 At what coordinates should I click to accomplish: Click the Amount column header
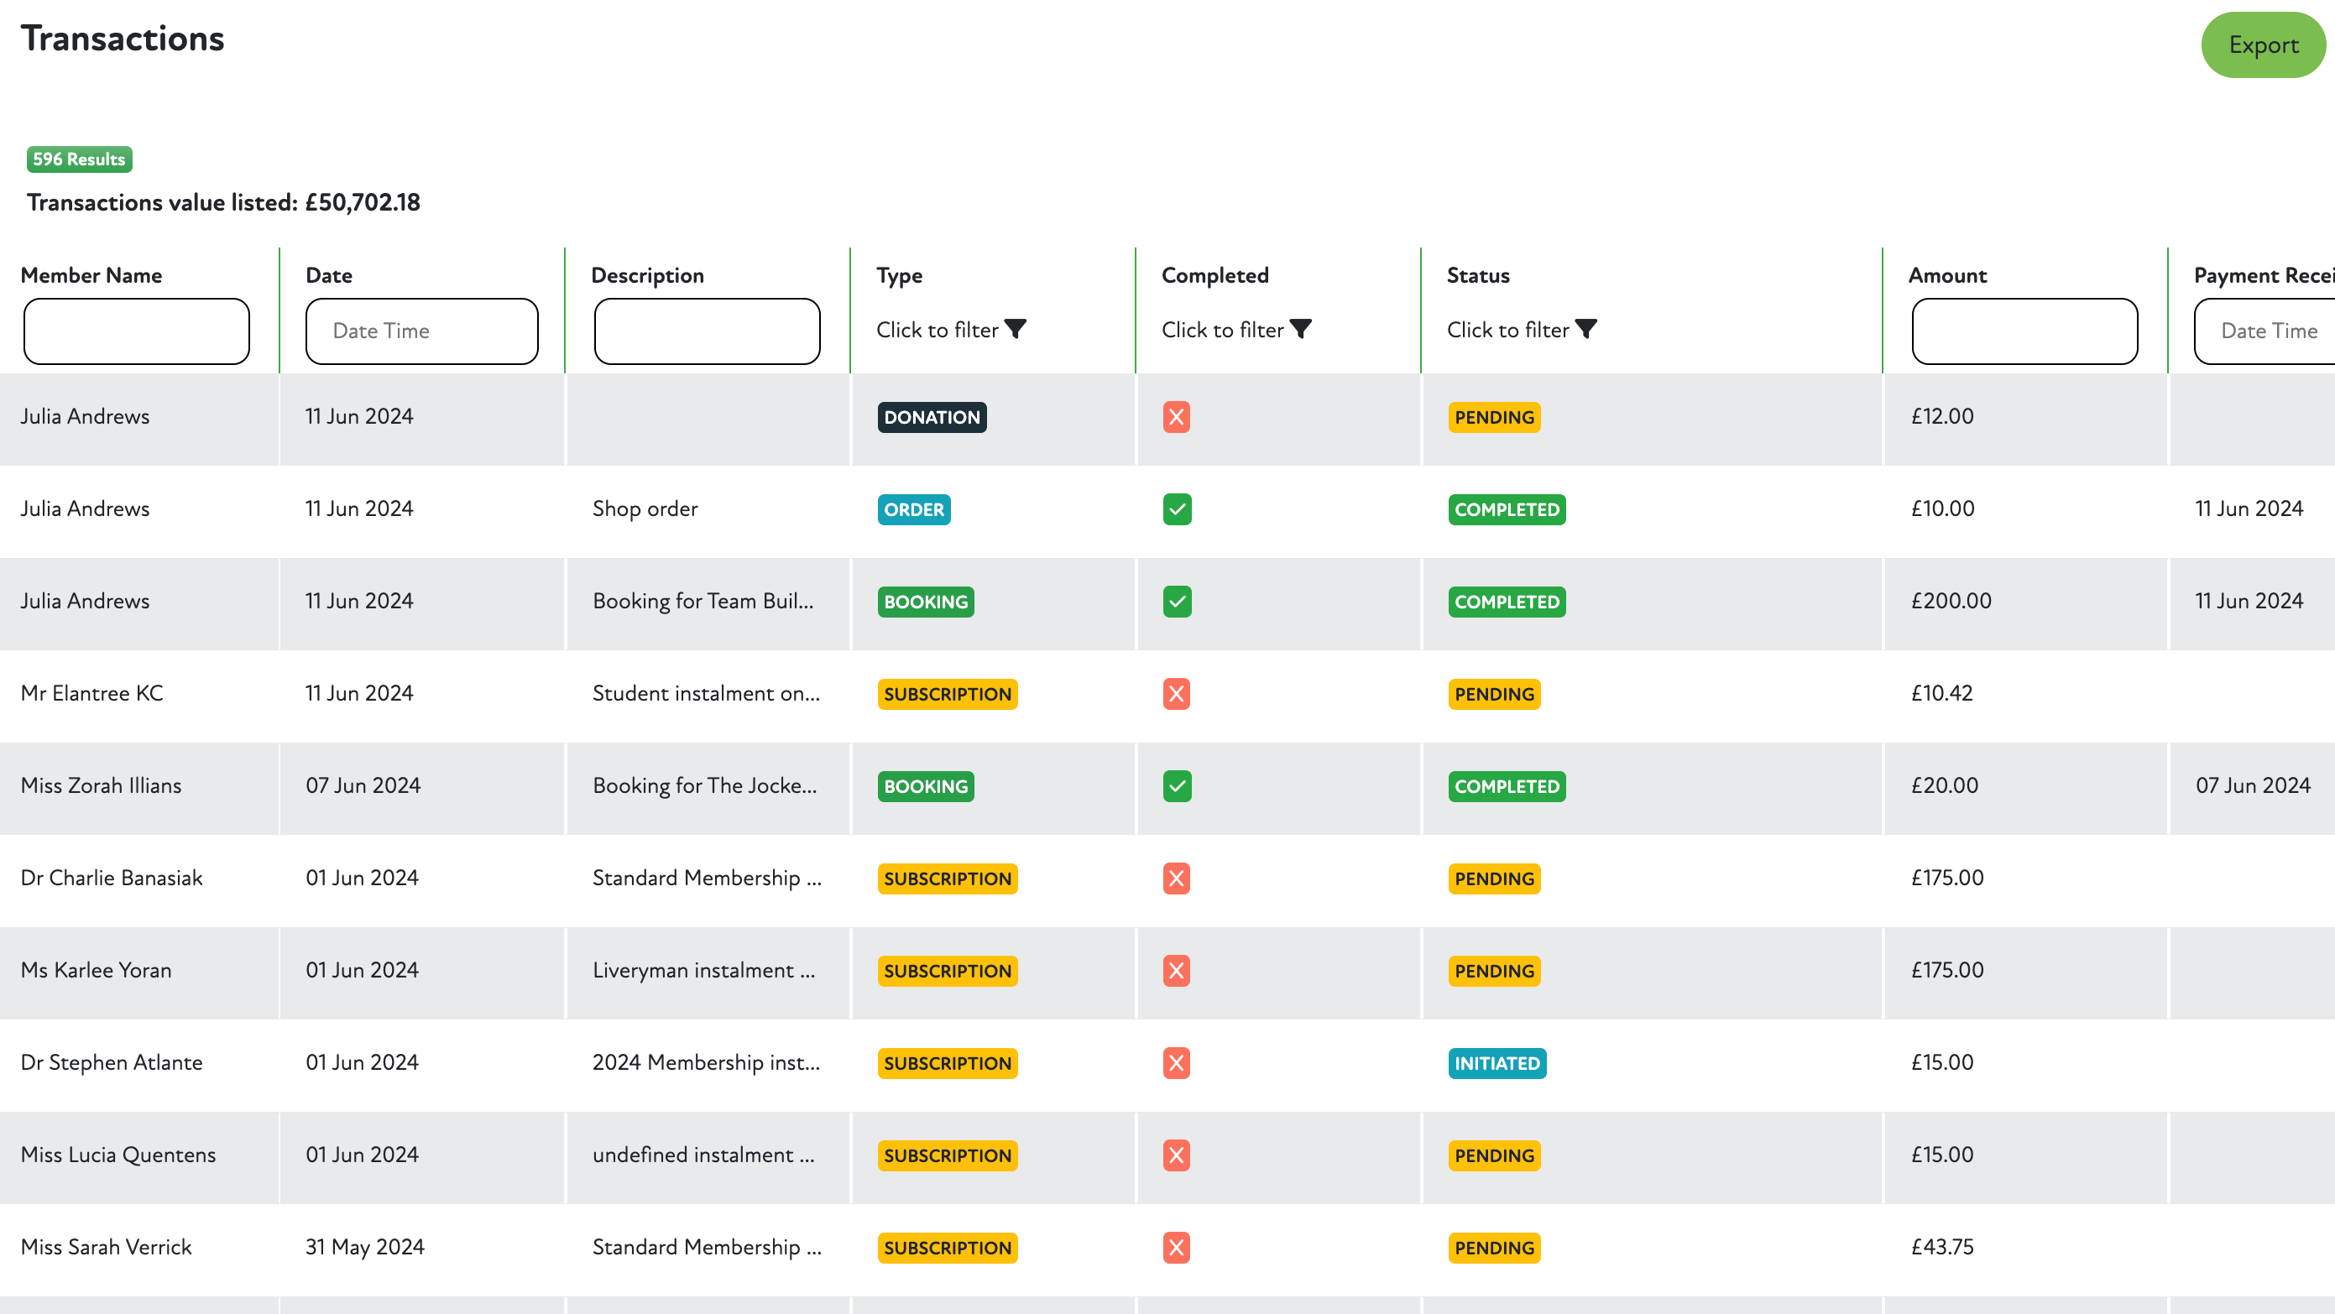(1947, 275)
